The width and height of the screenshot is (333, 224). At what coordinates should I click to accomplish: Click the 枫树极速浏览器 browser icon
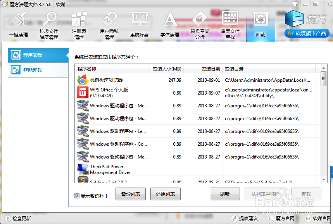pos(83,80)
